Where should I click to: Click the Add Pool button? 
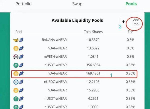pos(131,22)
